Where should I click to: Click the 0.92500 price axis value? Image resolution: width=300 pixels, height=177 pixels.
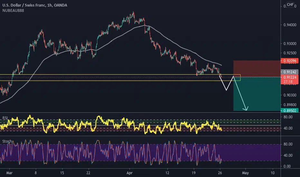coord(290,53)
